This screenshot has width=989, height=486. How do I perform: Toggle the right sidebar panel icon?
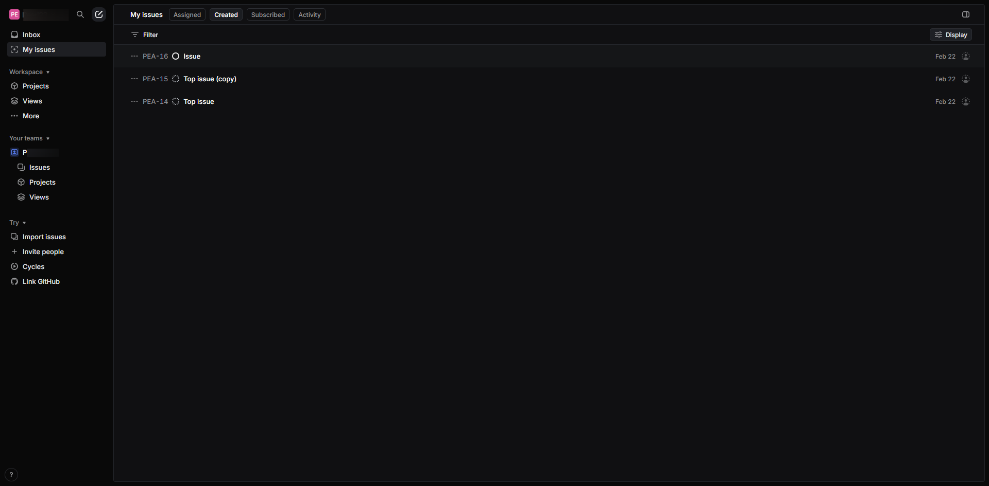(x=966, y=14)
